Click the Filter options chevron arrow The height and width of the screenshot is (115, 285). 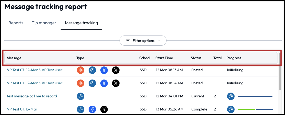tap(159, 41)
